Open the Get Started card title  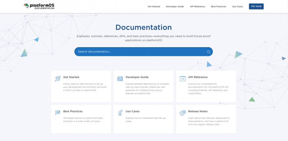click(71, 77)
